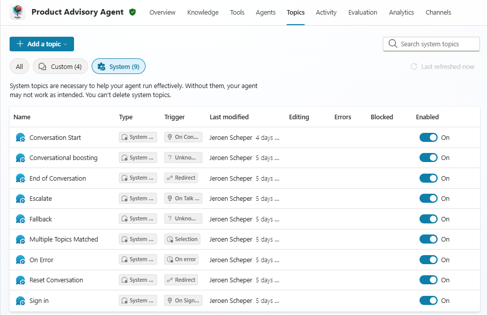Click the Product Advisory Agent logo icon
487x315 pixels.
pos(18,13)
